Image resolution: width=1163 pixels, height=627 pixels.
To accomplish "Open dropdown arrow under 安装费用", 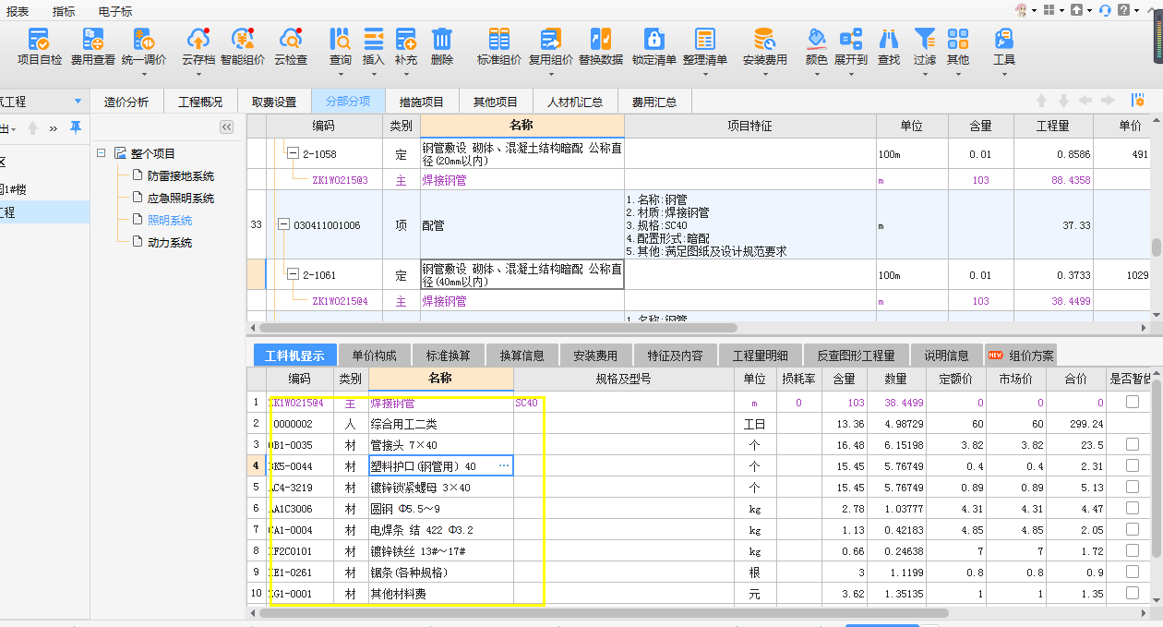I will [x=765, y=75].
